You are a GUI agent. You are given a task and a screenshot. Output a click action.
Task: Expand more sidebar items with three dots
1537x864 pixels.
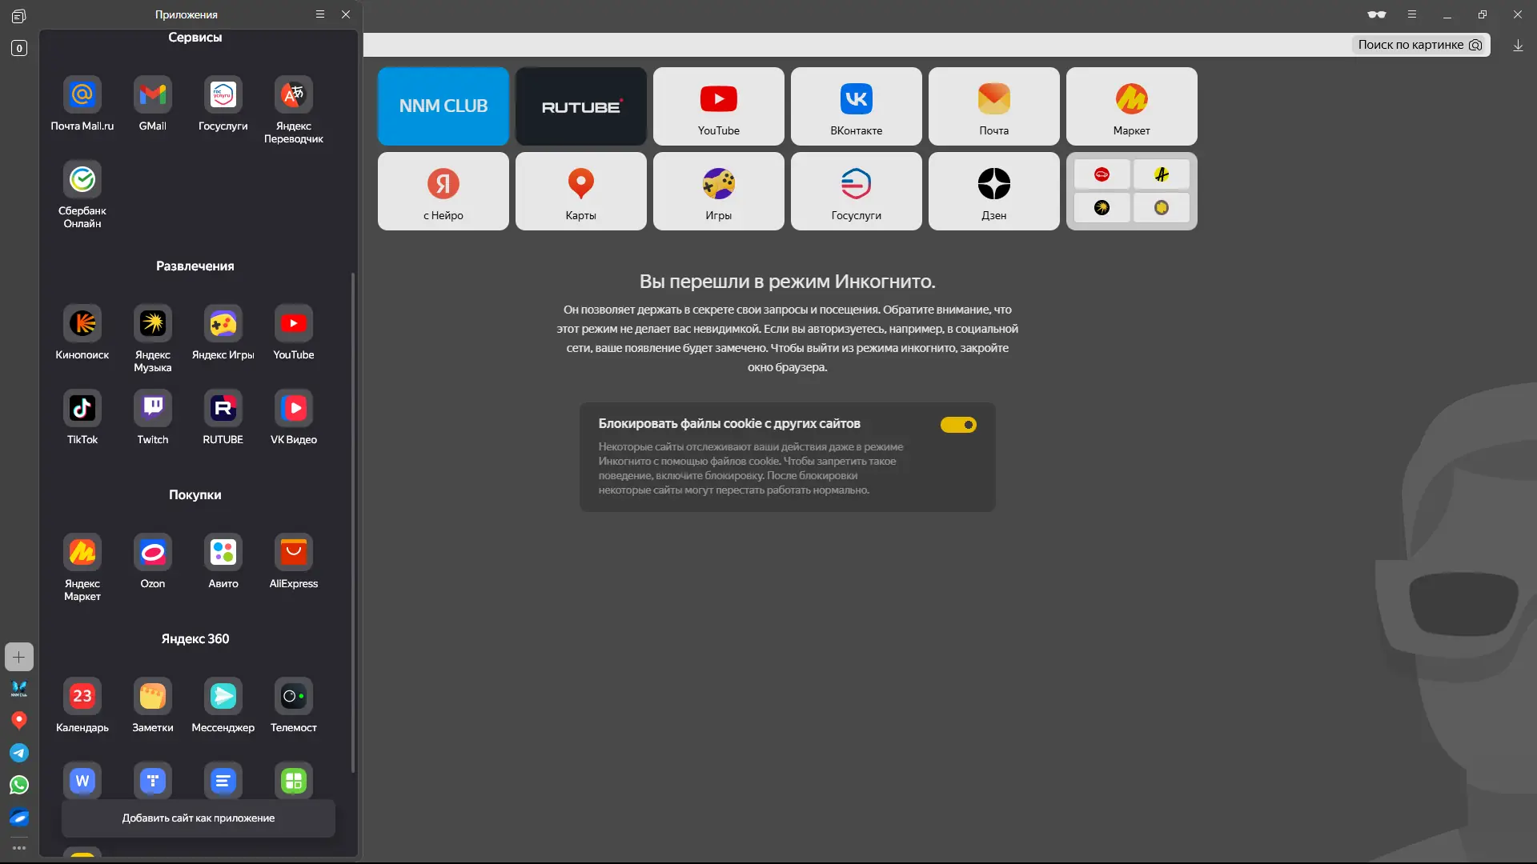[x=19, y=848]
